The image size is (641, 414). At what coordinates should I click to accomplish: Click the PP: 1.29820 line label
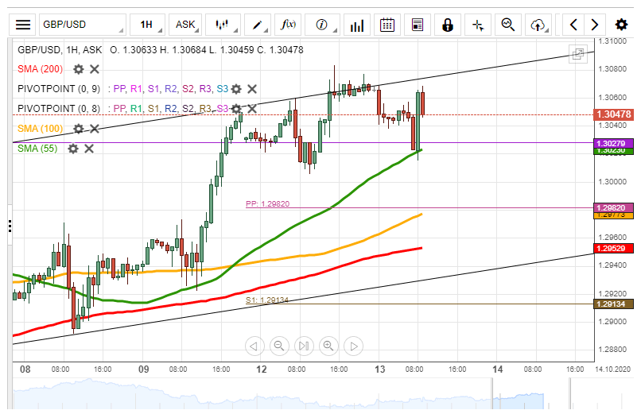click(x=267, y=203)
